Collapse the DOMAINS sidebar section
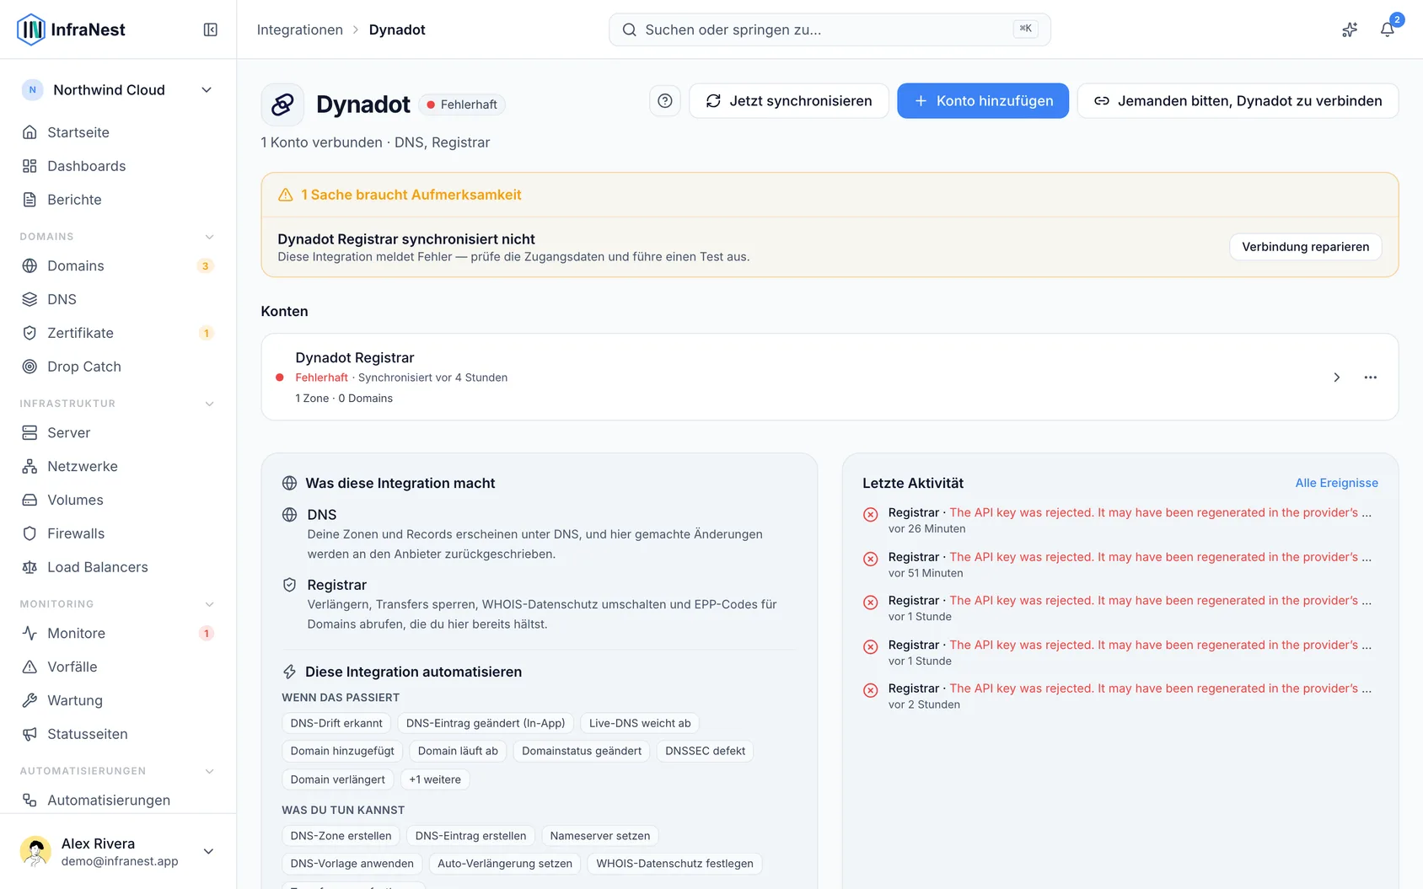This screenshot has width=1423, height=889. click(x=209, y=237)
